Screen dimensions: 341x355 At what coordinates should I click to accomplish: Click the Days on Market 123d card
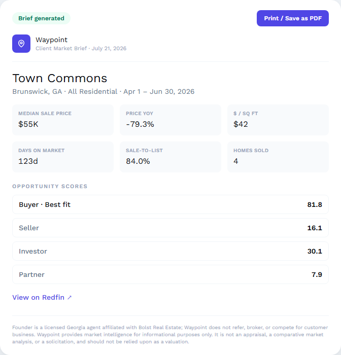pos(63,157)
